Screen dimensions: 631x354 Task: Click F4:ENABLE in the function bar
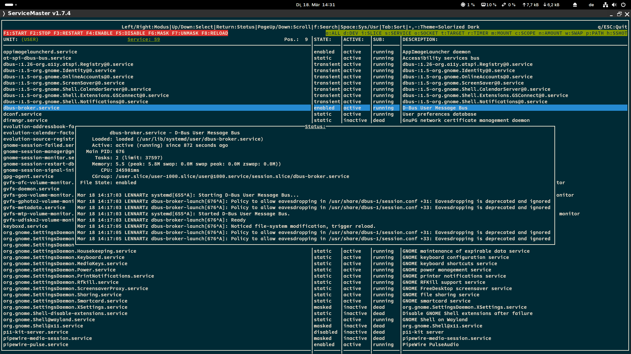100,33
